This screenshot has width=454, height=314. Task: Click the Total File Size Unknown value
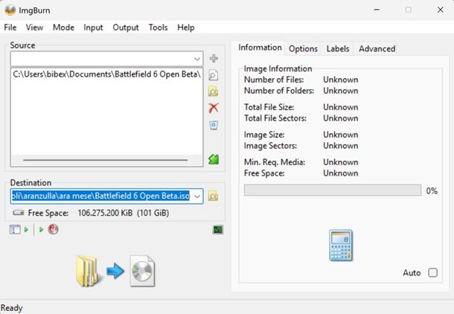[x=341, y=107]
